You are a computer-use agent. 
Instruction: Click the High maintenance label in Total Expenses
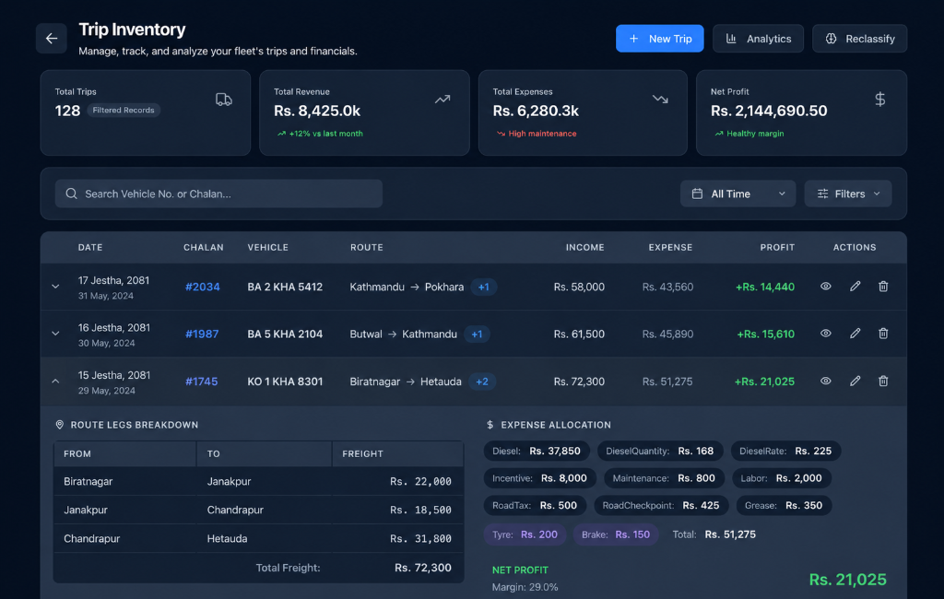tap(542, 134)
